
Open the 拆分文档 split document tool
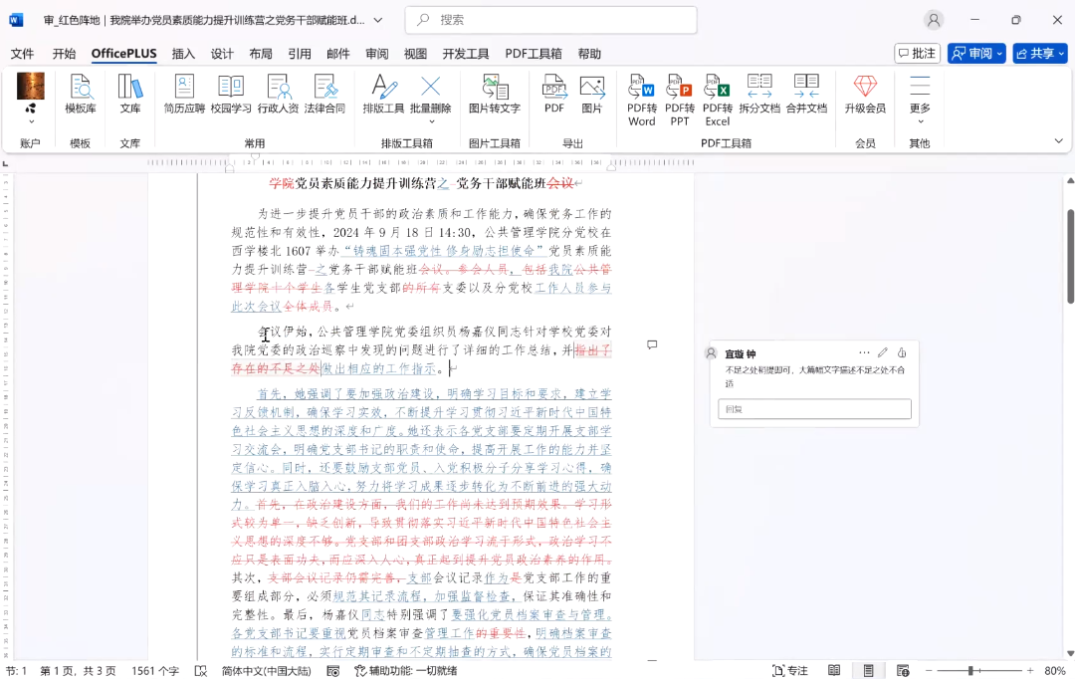click(759, 94)
